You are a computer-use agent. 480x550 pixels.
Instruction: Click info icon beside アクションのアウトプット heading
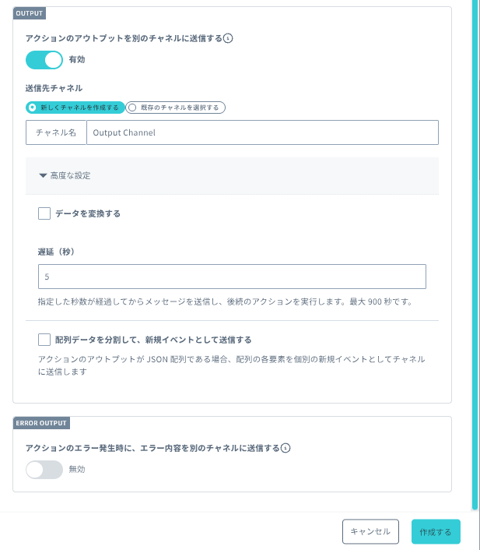pos(228,38)
